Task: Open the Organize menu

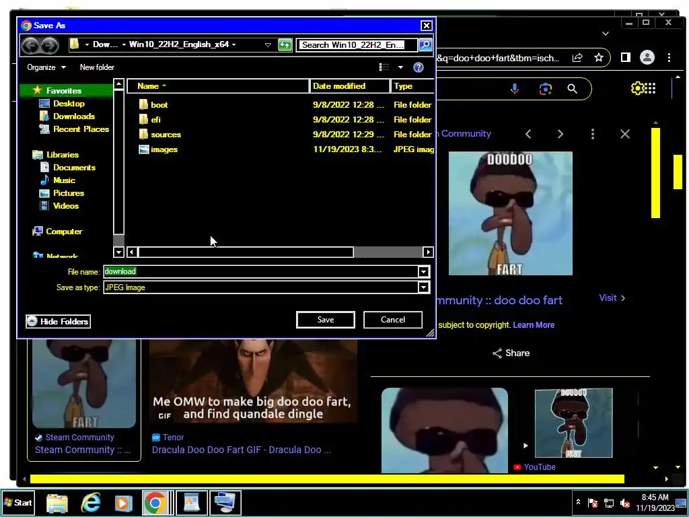Action: (x=46, y=67)
